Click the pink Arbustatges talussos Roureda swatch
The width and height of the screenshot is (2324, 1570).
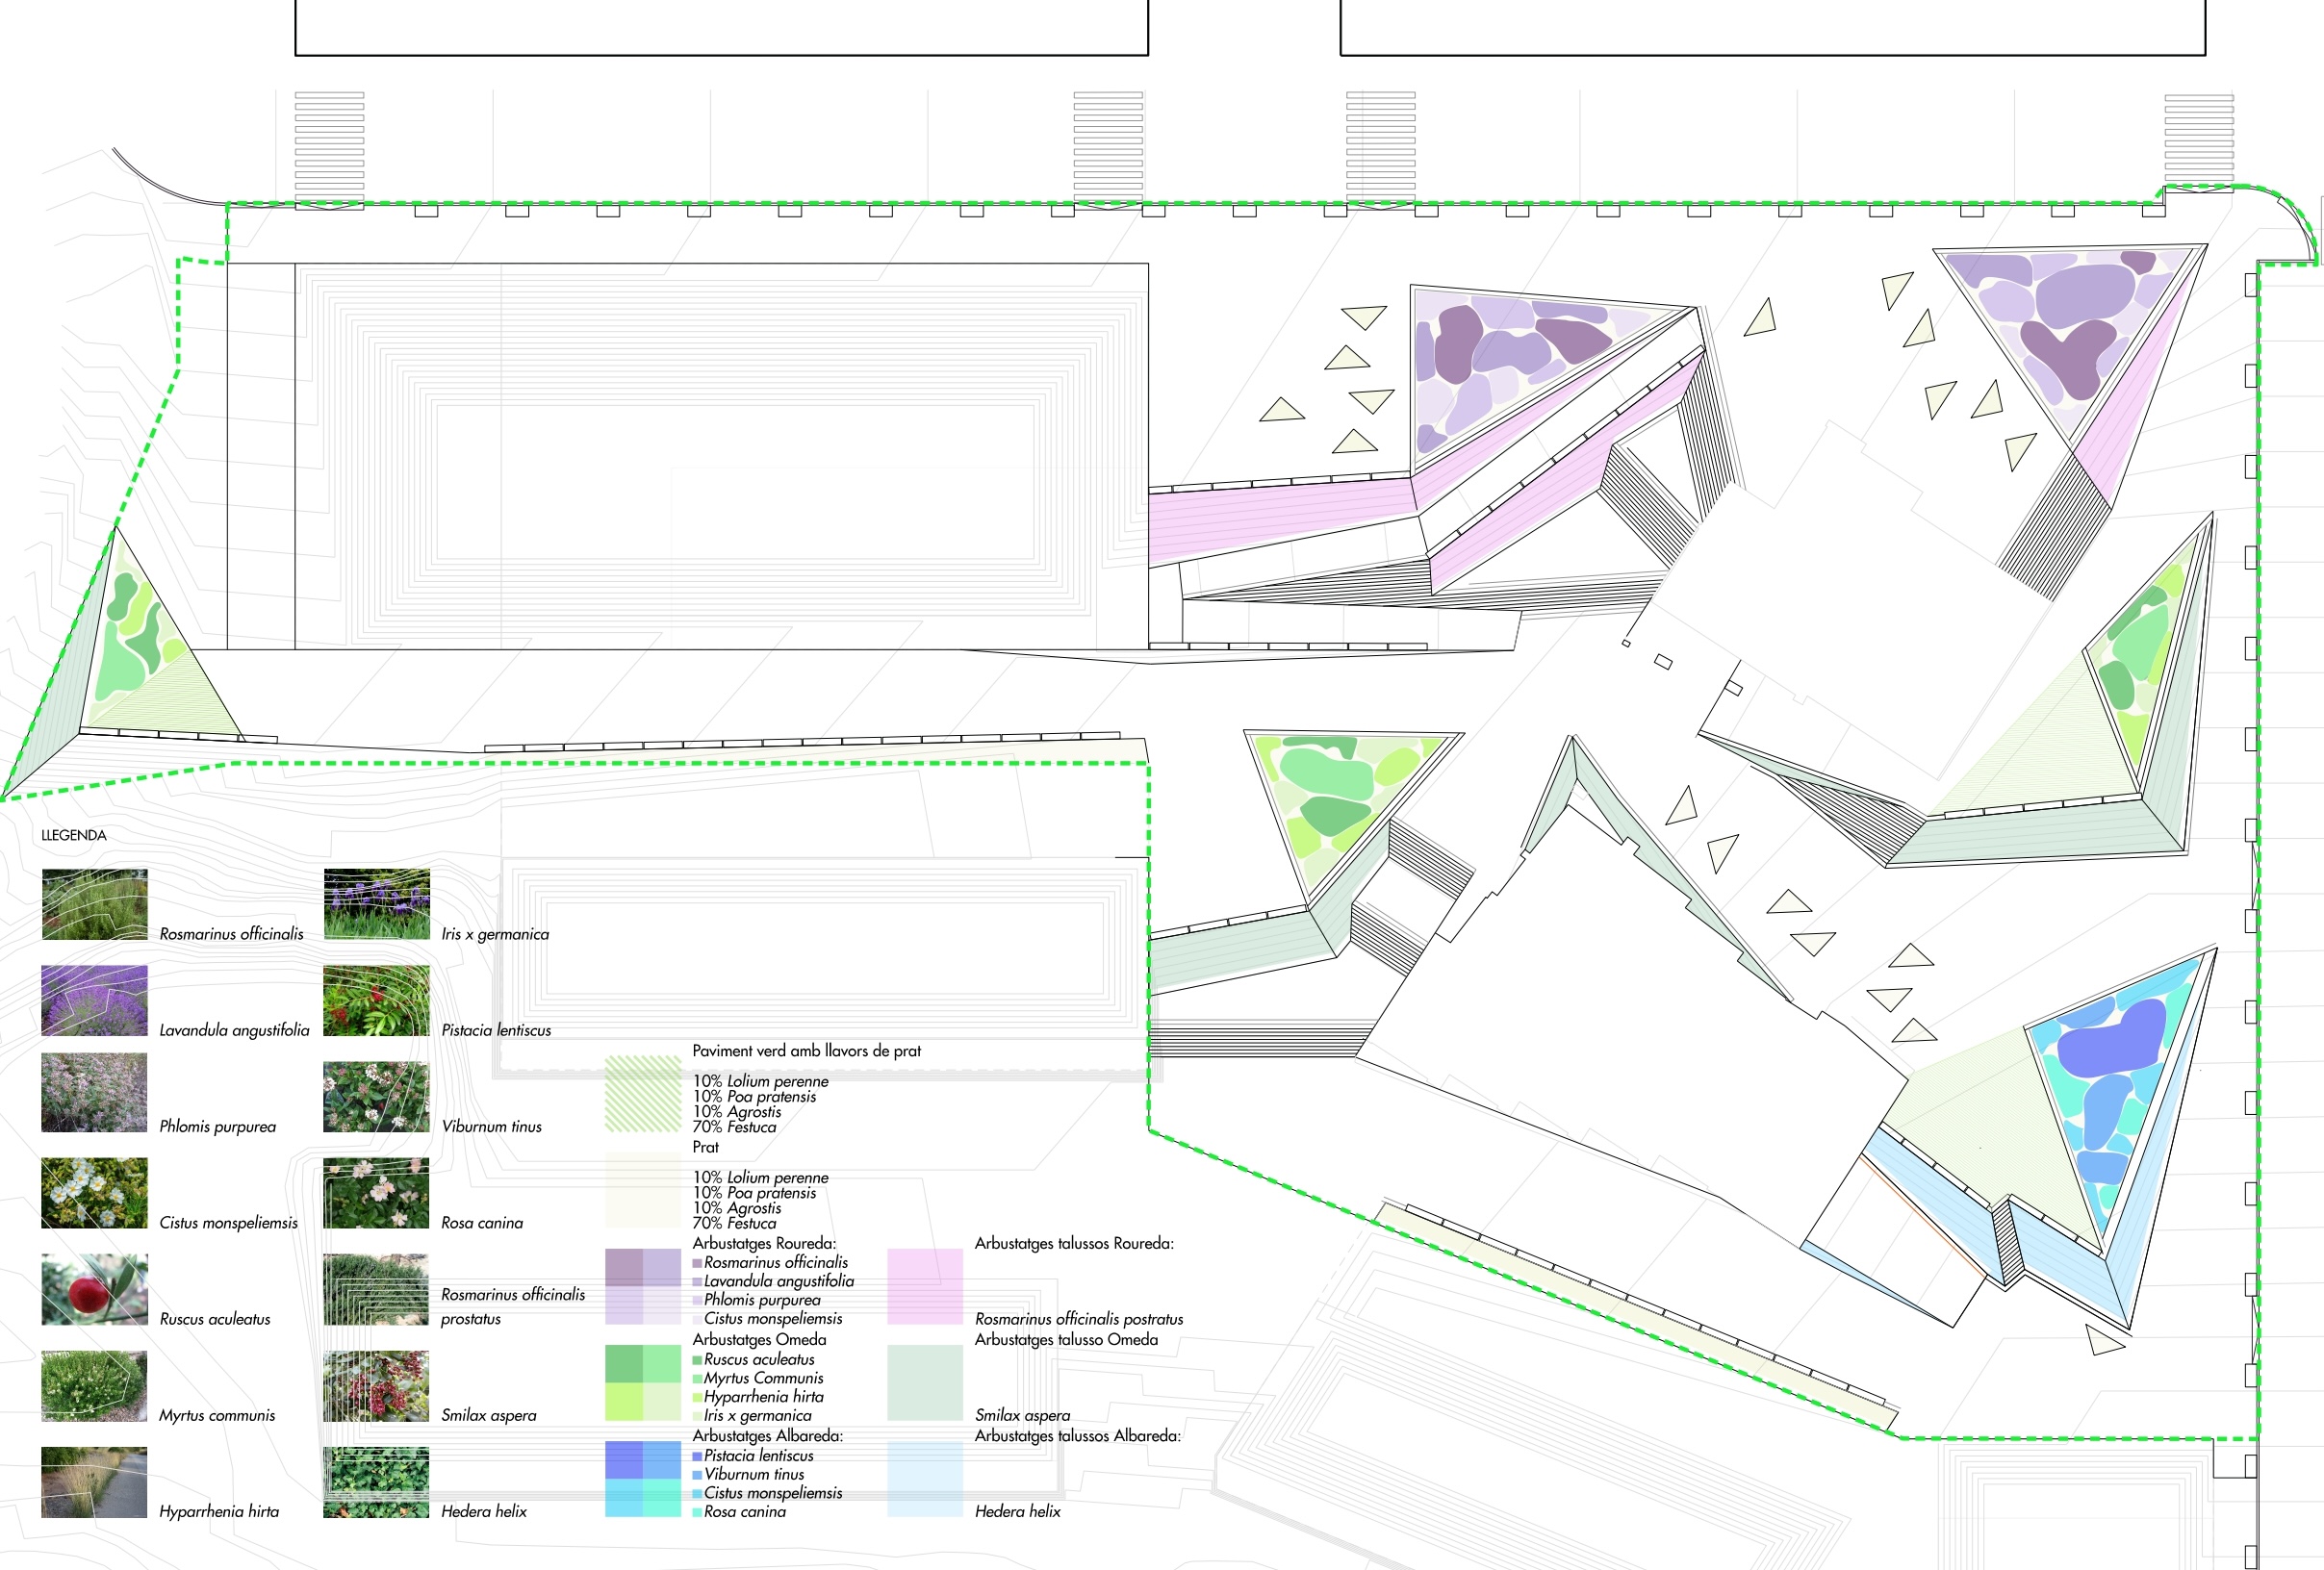tap(924, 1286)
